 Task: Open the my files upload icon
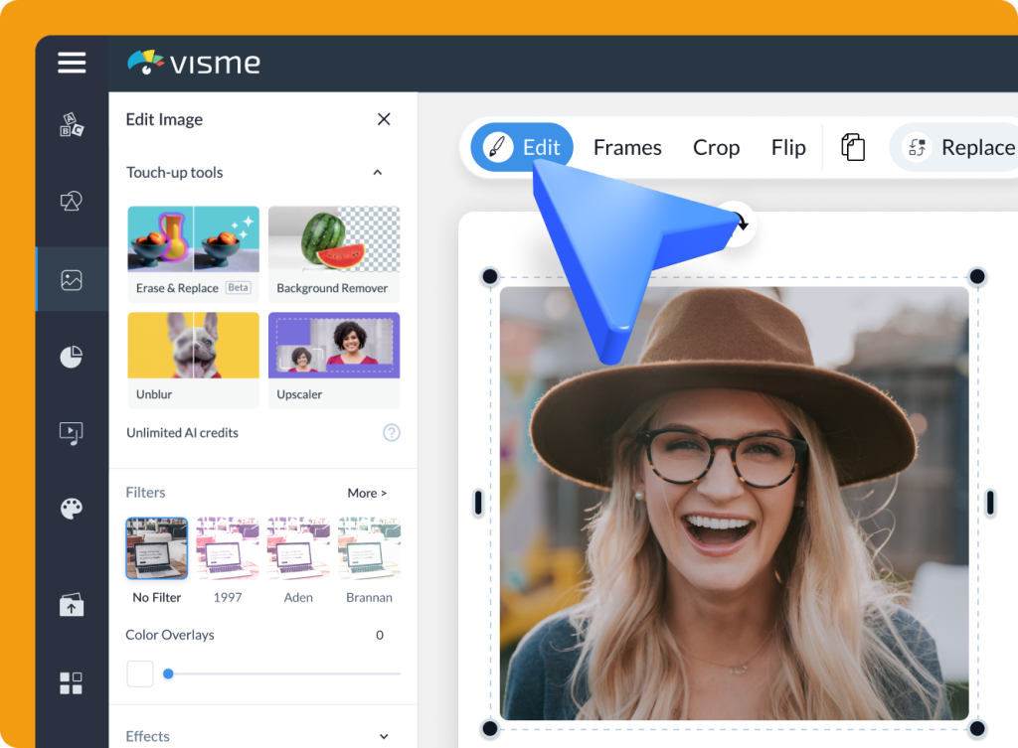point(72,604)
